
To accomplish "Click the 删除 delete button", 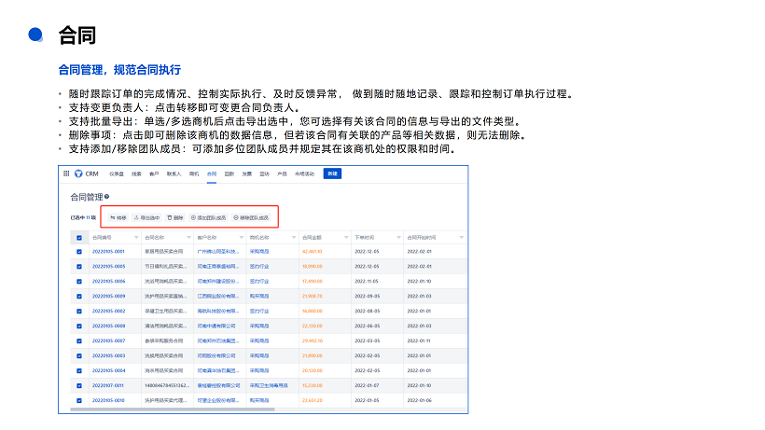I will point(175,218).
